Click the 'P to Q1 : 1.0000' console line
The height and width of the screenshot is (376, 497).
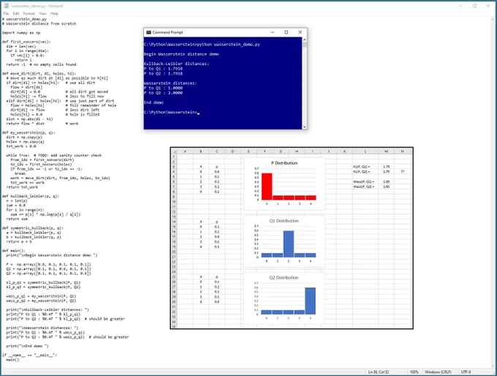tap(163, 88)
